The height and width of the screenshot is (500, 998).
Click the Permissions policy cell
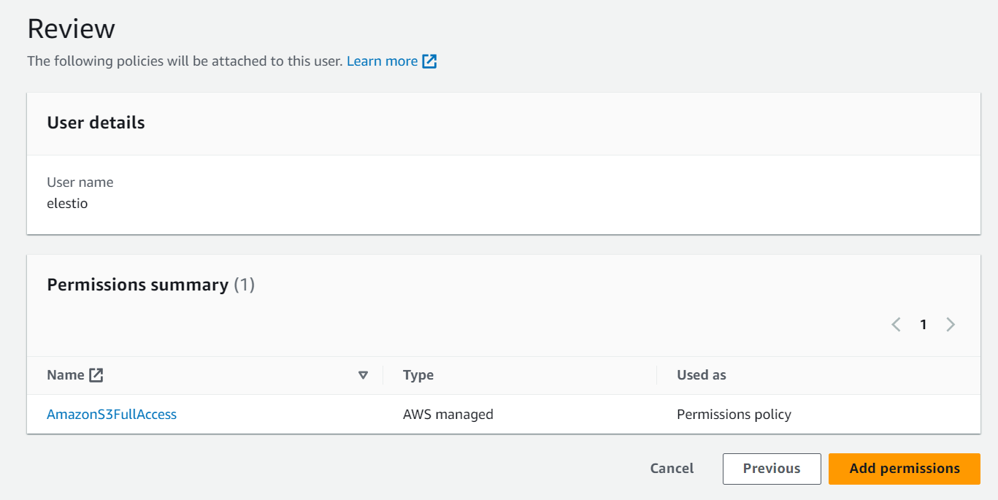click(x=734, y=415)
